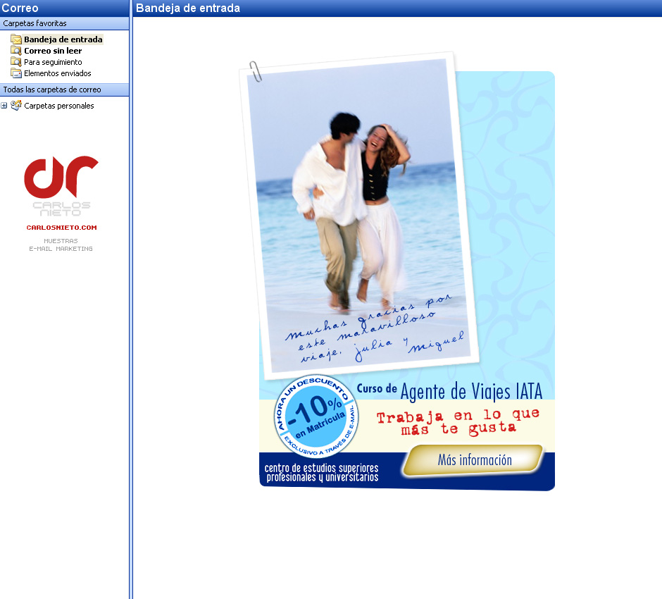
Task: Click the Todas las carpetas de correo header
Action: click(x=65, y=89)
